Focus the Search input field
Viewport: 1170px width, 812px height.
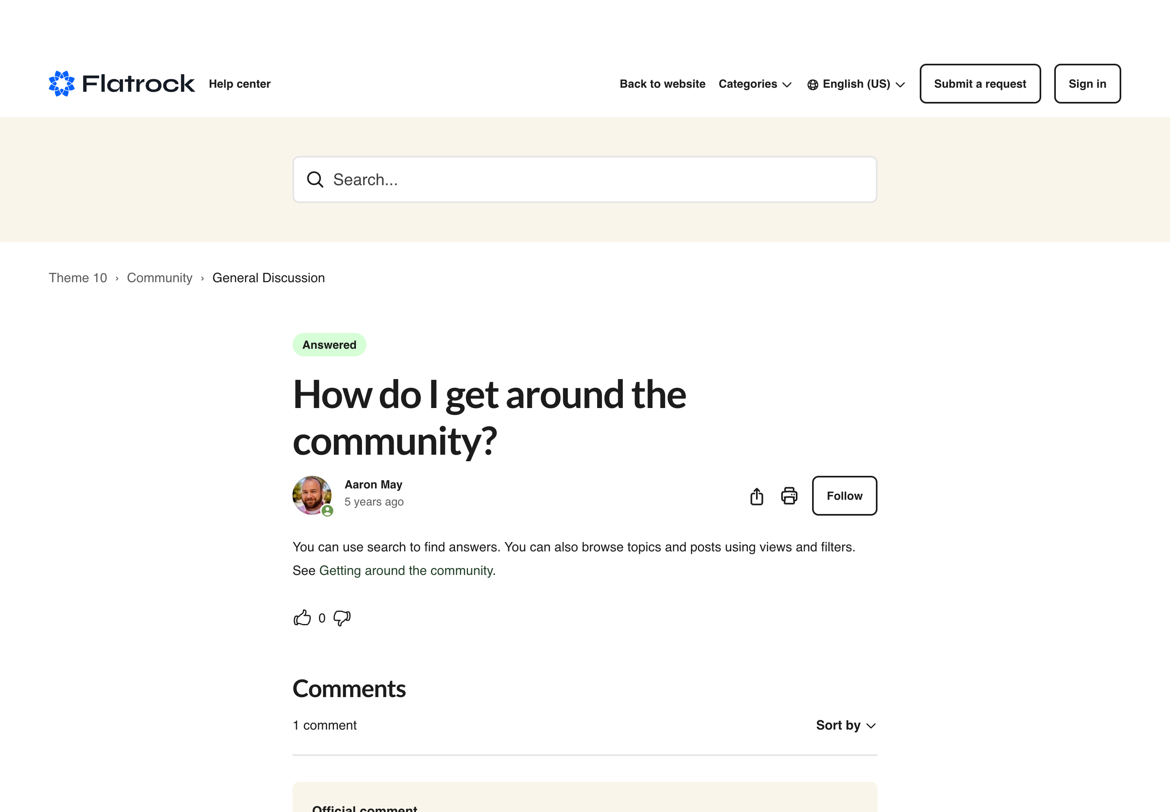pyautogui.click(x=596, y=179)
